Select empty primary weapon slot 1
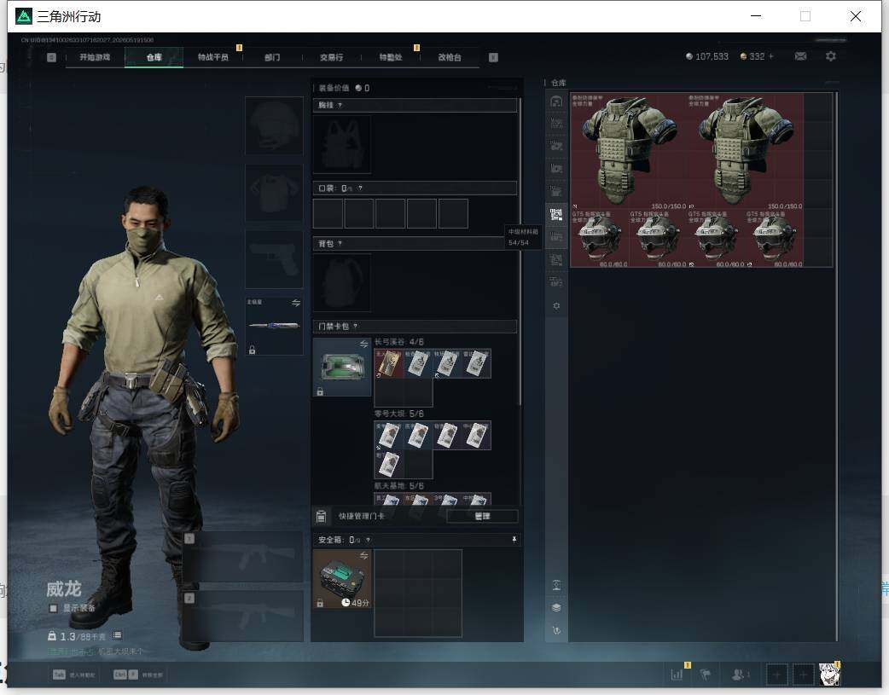889x695 pixels. click(243, 557)
